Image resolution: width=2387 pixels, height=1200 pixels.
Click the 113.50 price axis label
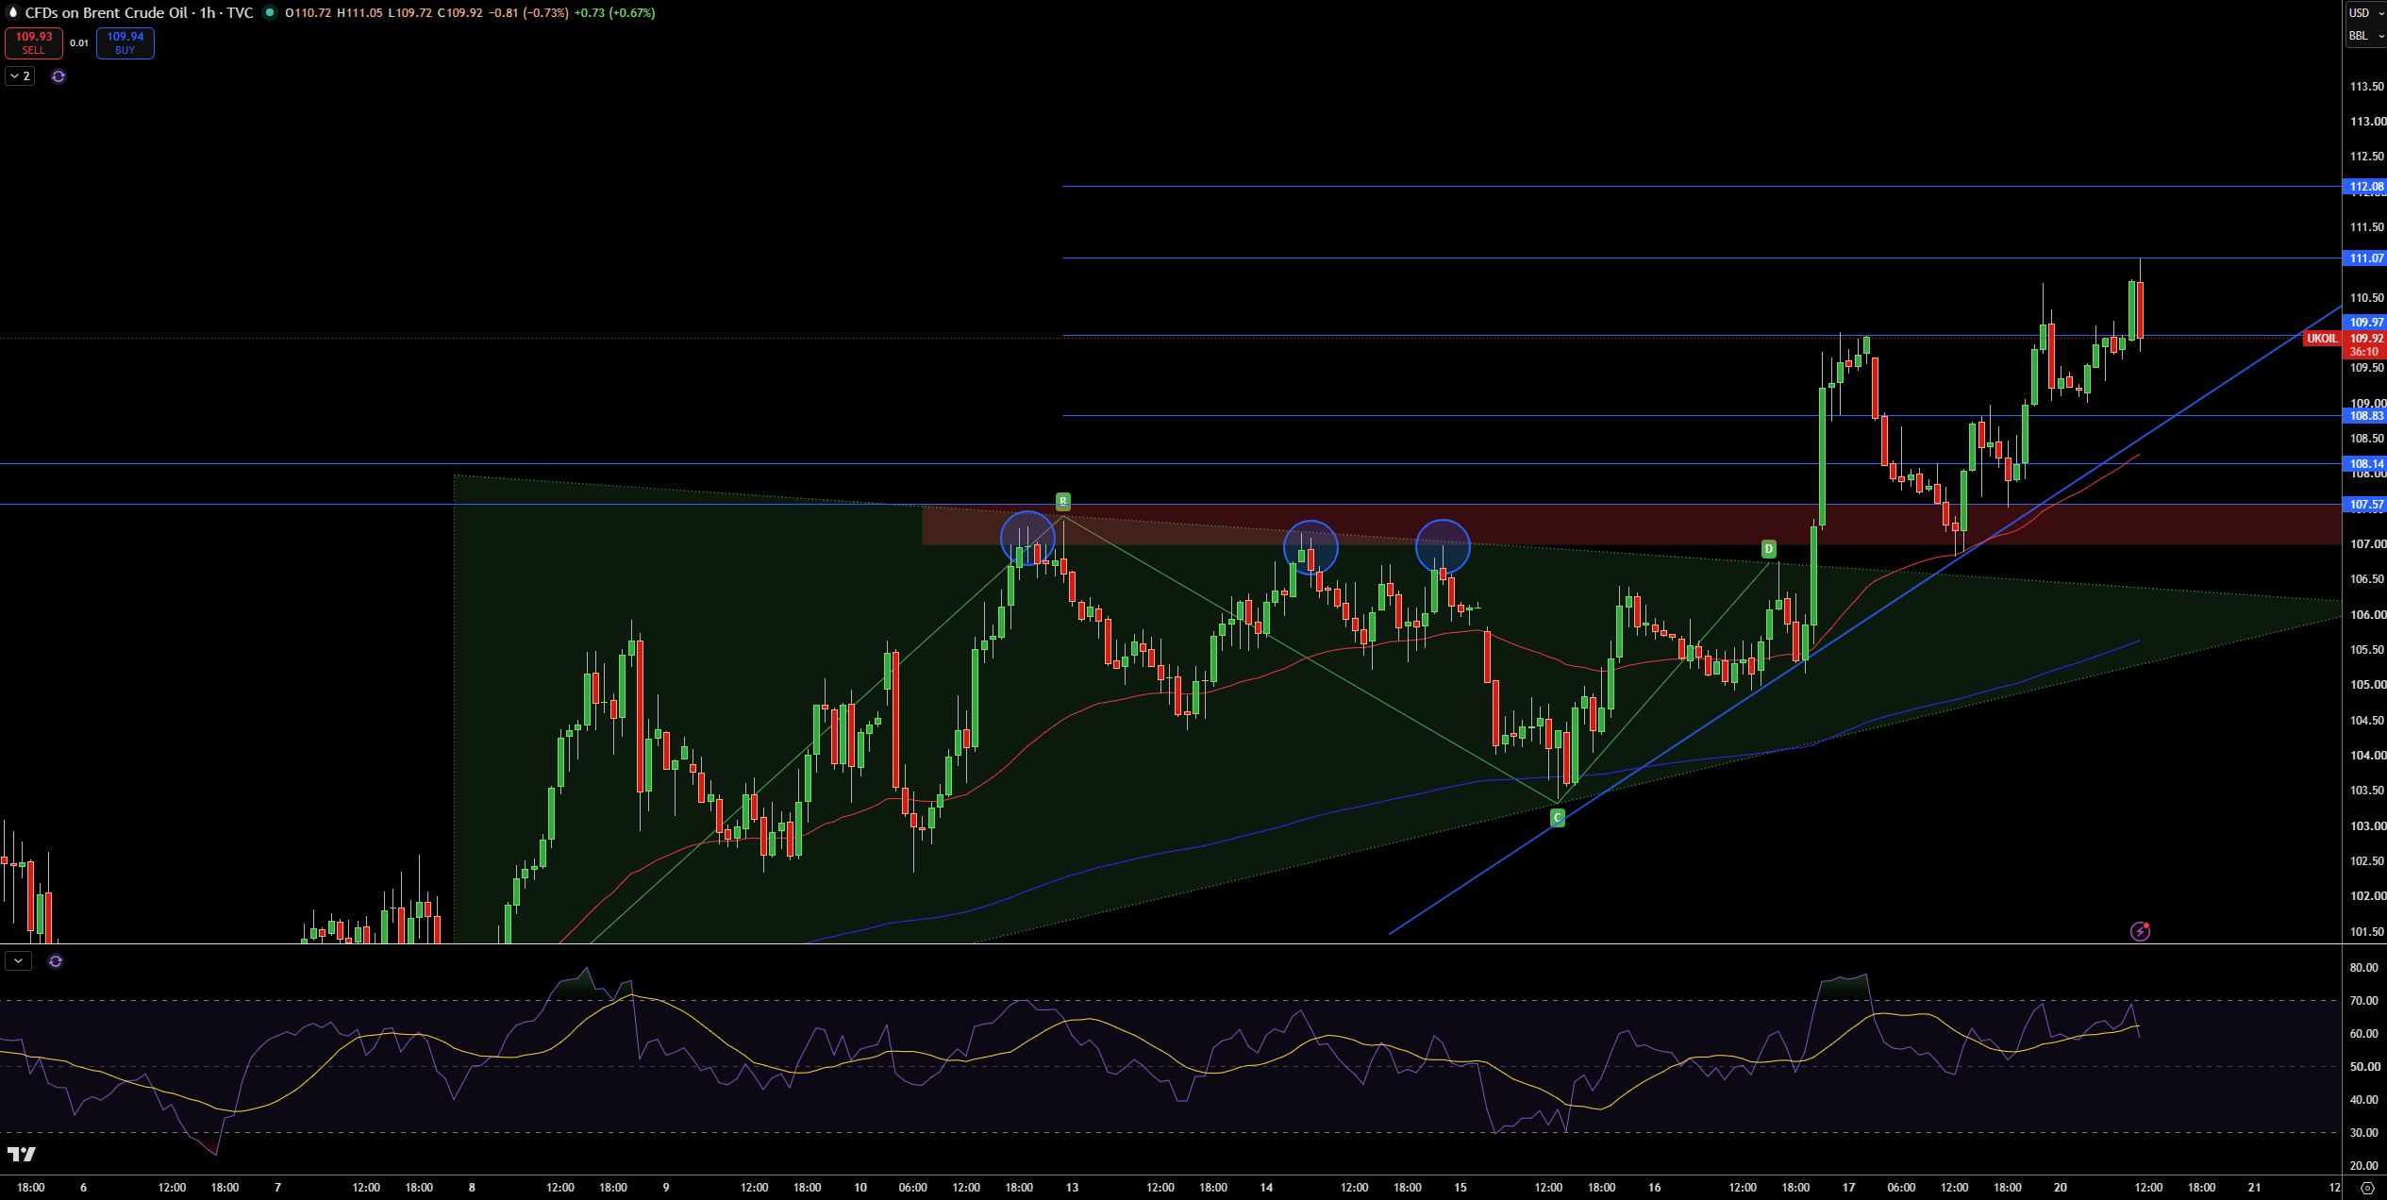coord(2366,87)
